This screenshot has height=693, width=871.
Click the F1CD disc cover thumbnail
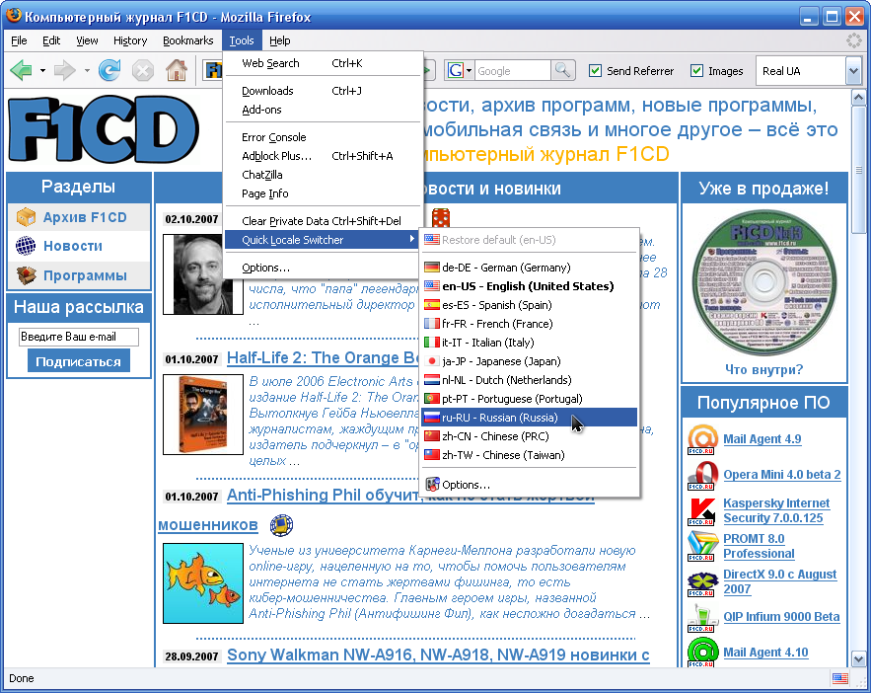[763, 282]
